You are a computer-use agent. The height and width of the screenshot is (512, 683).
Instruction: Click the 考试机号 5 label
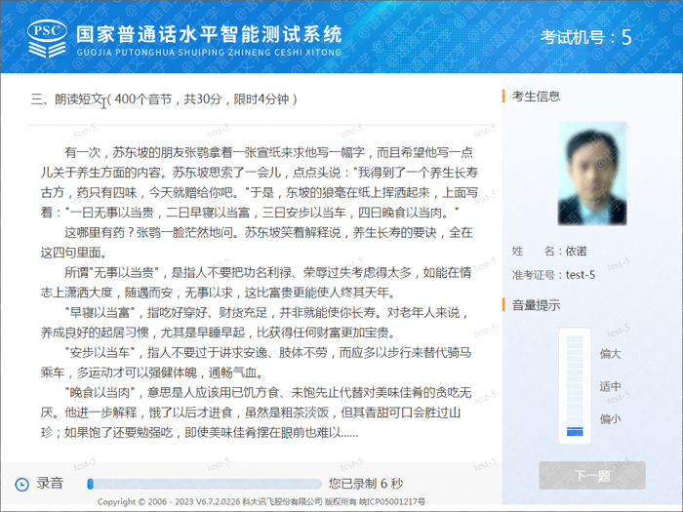(585, 37)
